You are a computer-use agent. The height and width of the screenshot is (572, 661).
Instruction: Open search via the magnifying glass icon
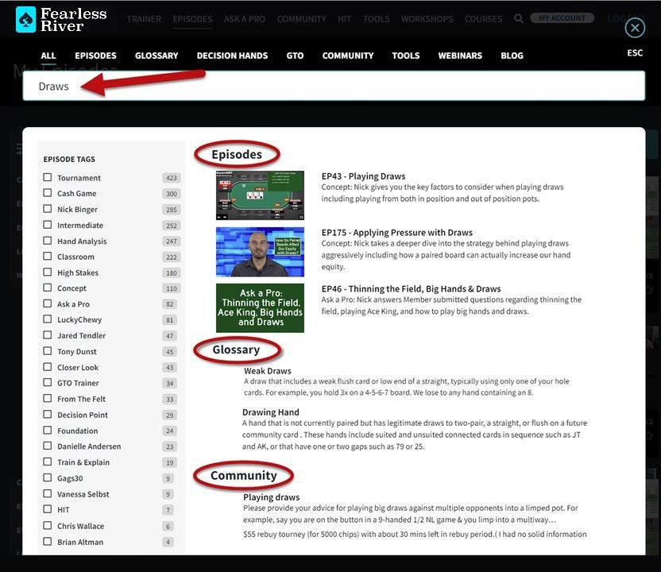point(516,19)
